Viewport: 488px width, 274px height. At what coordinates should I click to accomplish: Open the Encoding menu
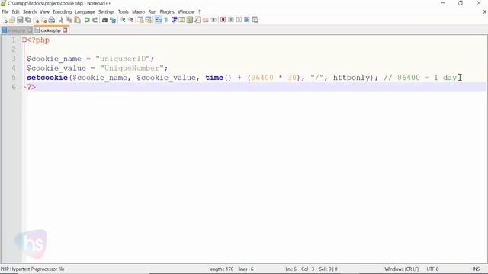coord(63,12)
